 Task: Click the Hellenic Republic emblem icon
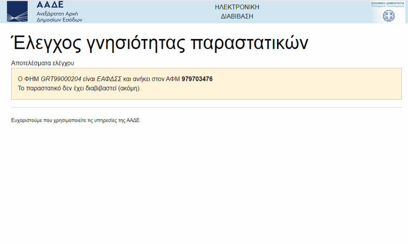click(388, 16)
